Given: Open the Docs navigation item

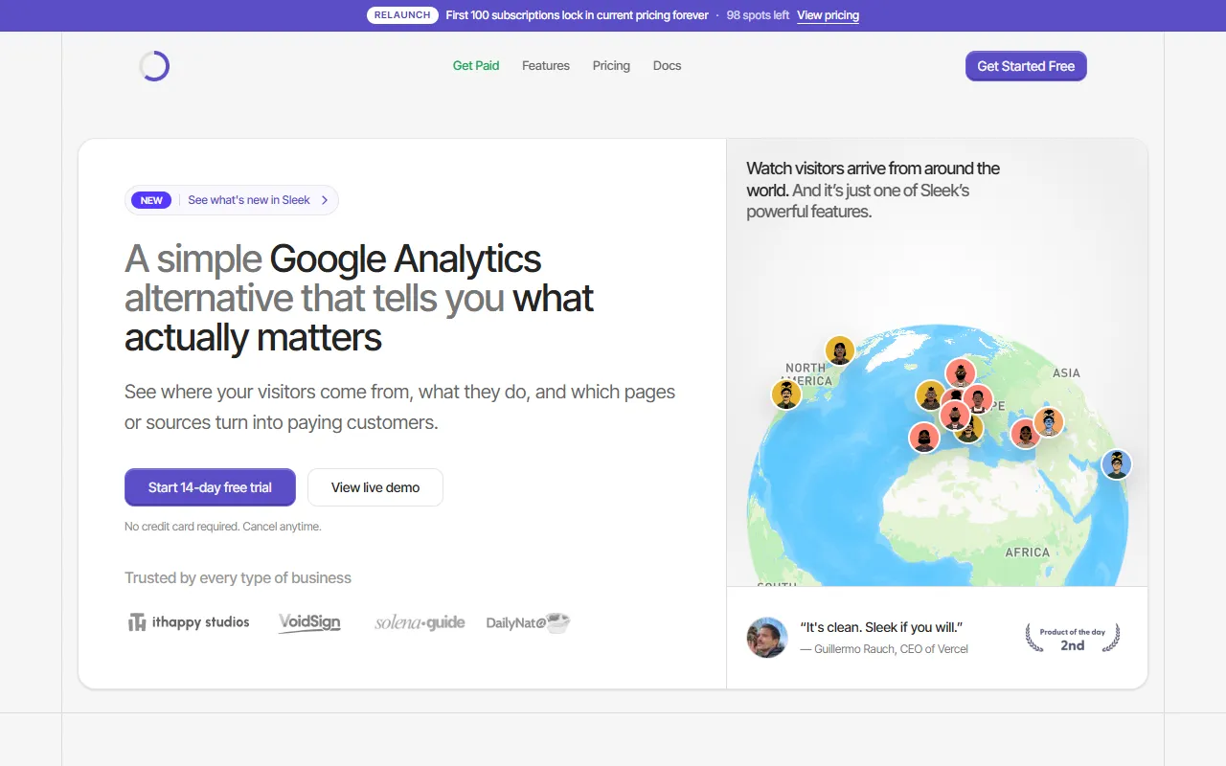Looking at the screenshot, I should coord(668,66).
